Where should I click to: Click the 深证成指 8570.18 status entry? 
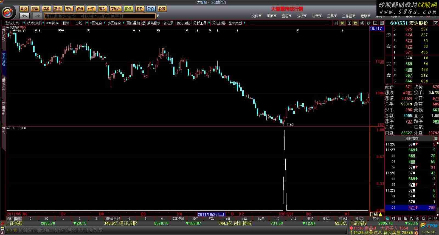[144, 223]
